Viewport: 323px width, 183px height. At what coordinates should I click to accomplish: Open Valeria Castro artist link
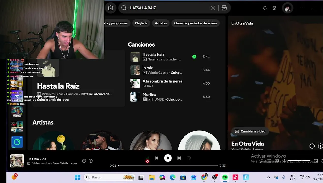(x=158, y=73)
